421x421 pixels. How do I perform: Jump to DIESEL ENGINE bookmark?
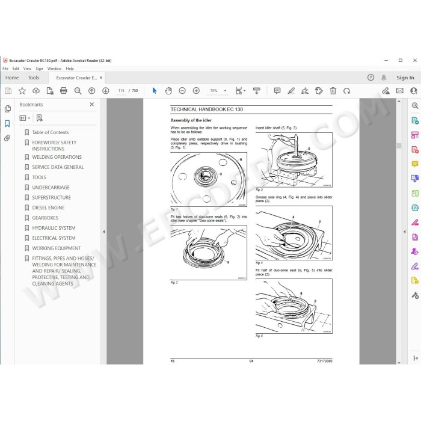coord(48,207)
